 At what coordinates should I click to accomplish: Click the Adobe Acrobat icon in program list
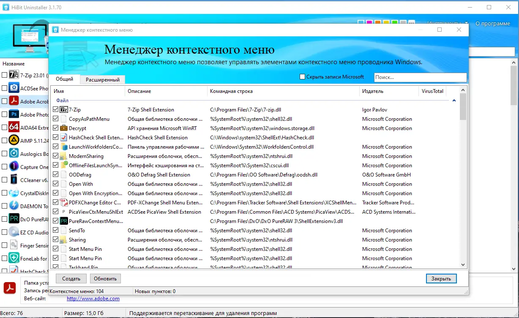(14, 101)
